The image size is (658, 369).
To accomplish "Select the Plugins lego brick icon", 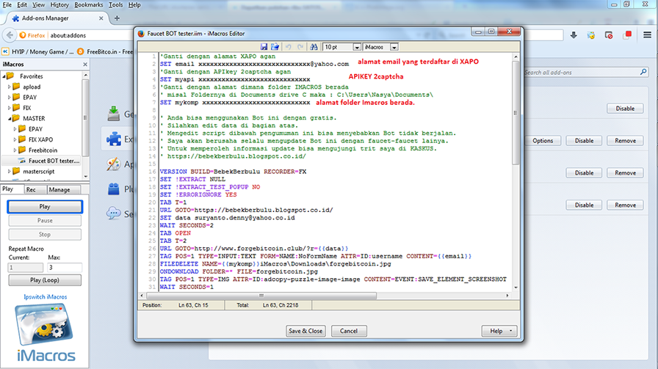I will pos(114,189).
